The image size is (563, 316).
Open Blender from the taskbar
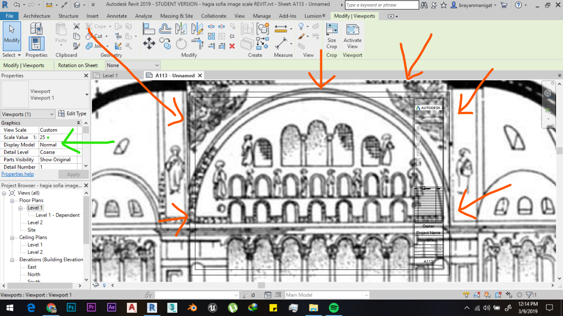click(192, 308)
